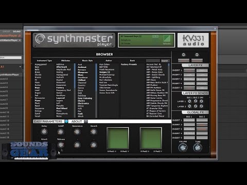247x185 pixels.
Task: Click the KV331 audio logo
Action: coord(193,40)
